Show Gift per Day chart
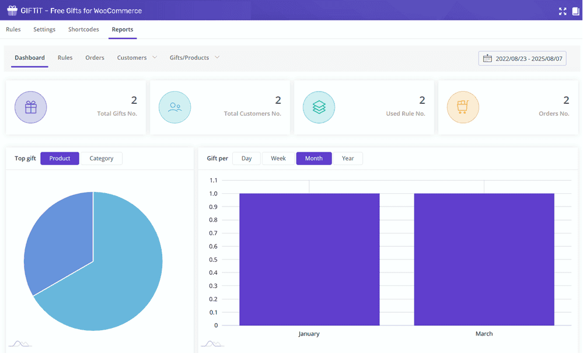This screenshot has width=583, height=353. pyautogui.click(x=247, y=158)
